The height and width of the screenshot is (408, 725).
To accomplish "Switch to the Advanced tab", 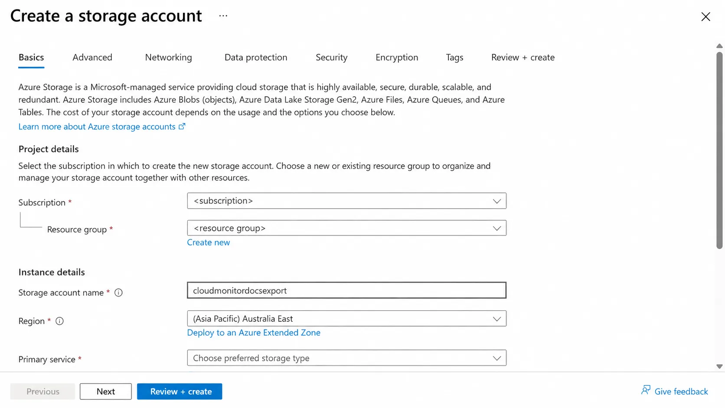I will 92,57.
